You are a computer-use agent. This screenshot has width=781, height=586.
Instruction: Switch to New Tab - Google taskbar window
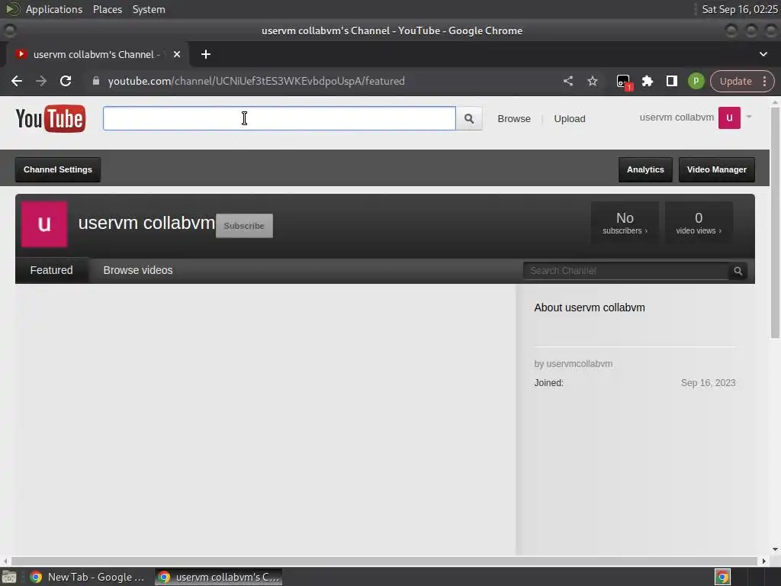pos(88,577)
